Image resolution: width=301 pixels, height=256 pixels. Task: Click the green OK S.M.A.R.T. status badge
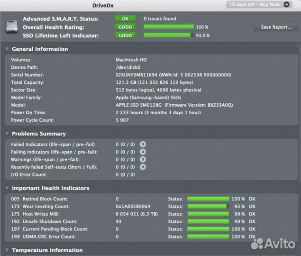(125, 19)
